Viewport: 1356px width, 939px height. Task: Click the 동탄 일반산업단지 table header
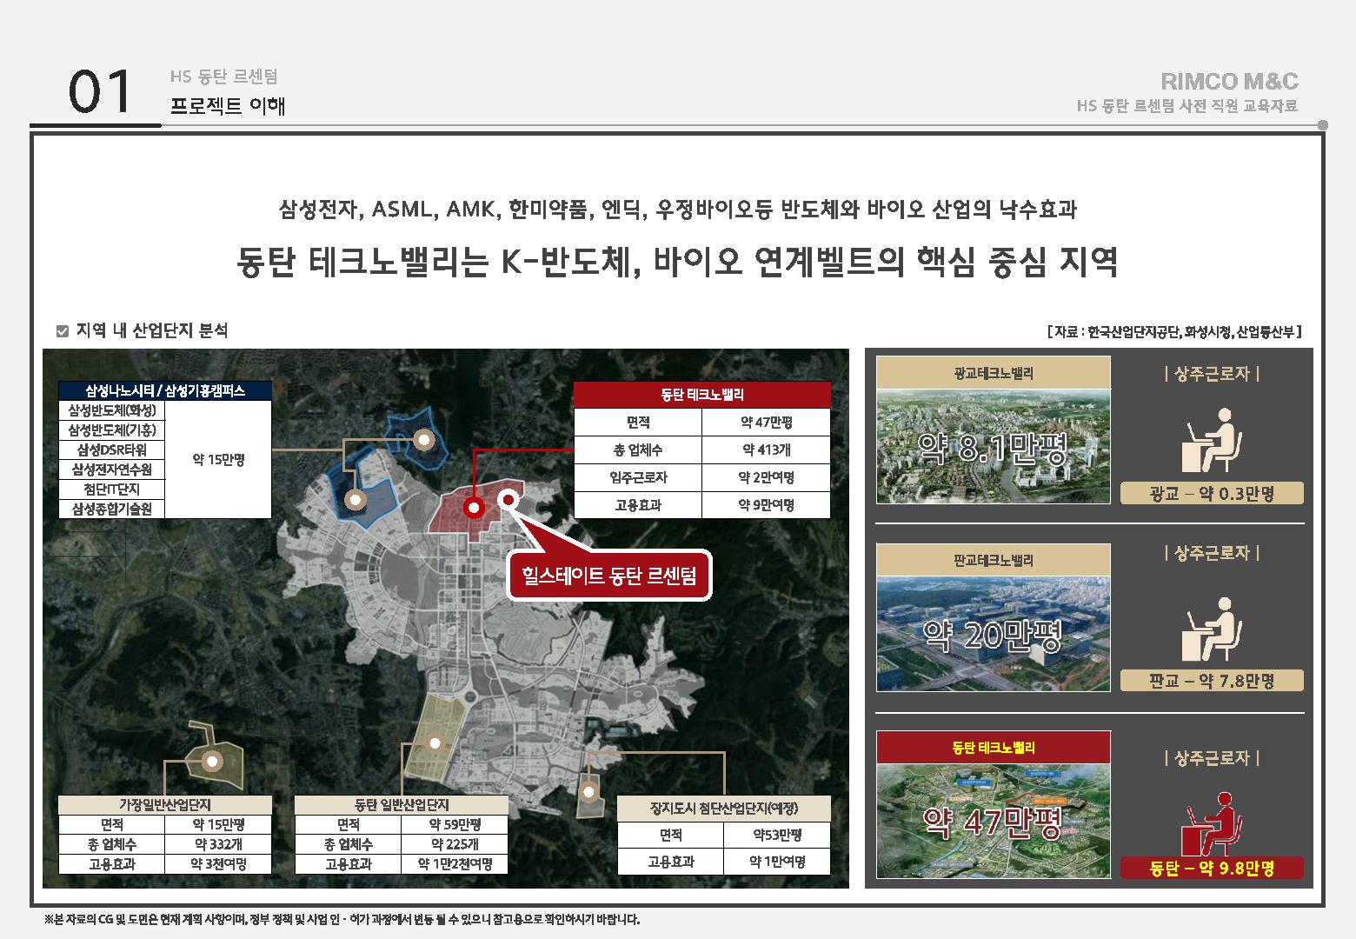402,805
